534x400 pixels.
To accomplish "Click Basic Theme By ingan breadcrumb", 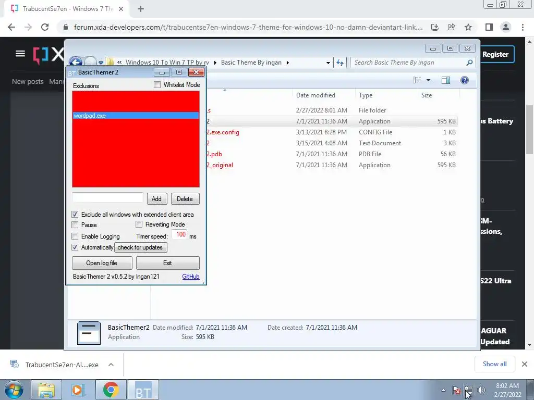I will (x=251, y=63).
